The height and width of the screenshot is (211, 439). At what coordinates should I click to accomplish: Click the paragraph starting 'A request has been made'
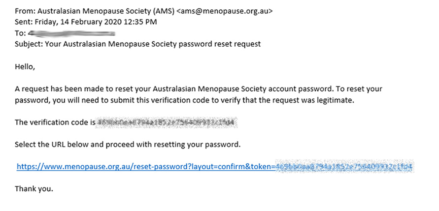point(199,95)
